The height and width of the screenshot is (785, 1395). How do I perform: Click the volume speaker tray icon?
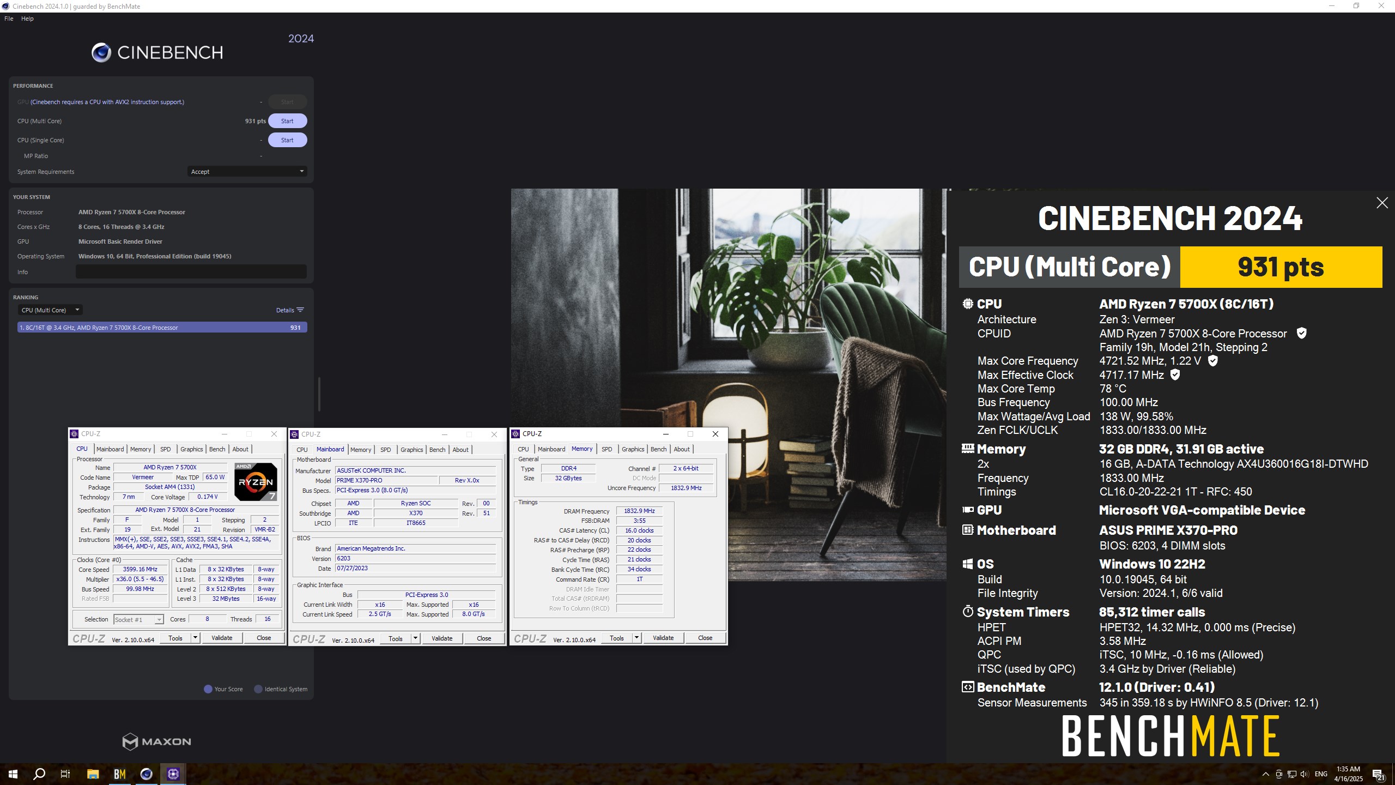[x=1305, y=774]
